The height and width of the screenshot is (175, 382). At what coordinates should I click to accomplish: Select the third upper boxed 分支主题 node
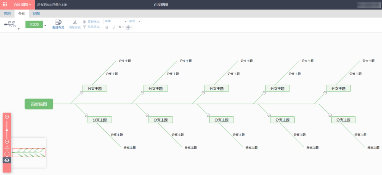pyautogui.click(x=217, y=88)
